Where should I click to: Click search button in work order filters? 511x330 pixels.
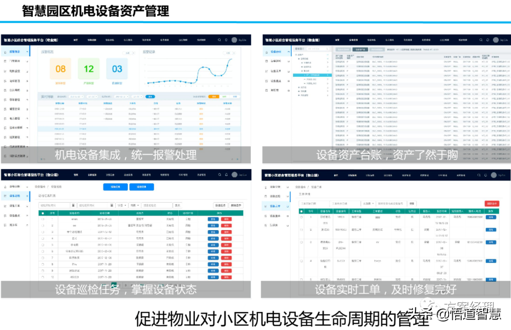[x=412, y=203]
